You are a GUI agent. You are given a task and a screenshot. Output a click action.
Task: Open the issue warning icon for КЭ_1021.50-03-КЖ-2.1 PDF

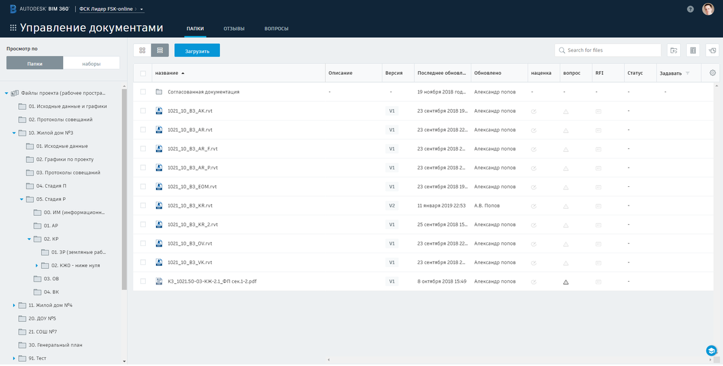pyautogui.click(x=565, y=281)
